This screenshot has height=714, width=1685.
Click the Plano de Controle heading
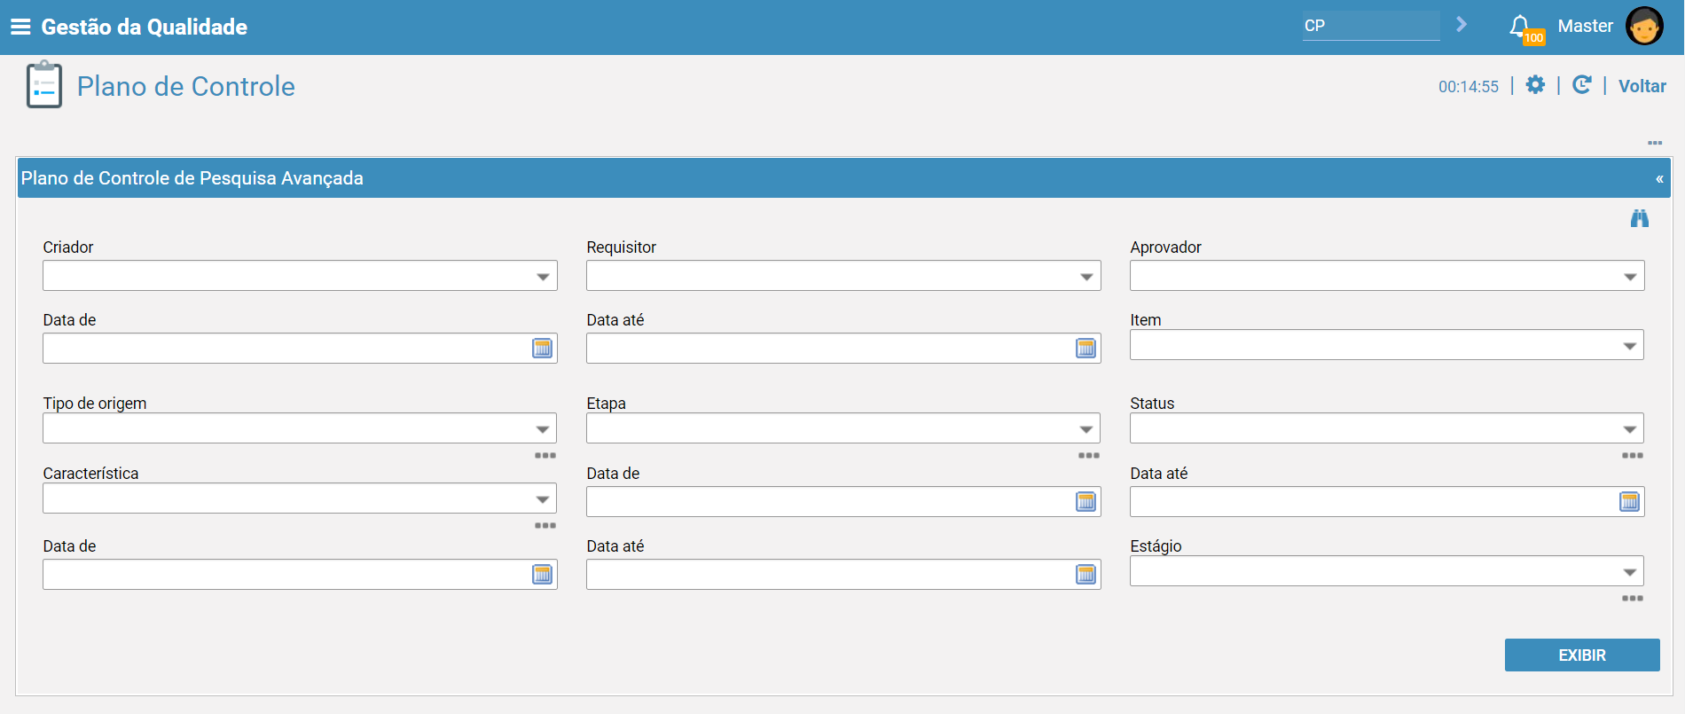(186, 86)
